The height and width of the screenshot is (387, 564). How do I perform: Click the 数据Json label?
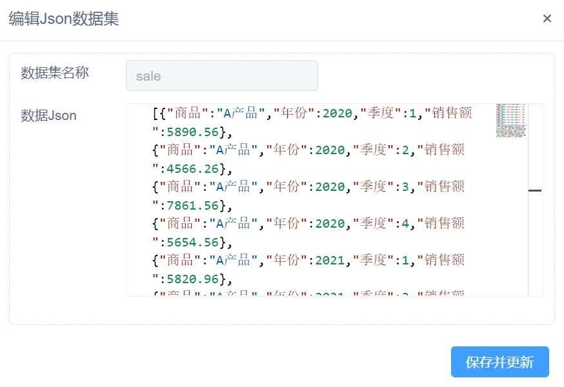48,115
